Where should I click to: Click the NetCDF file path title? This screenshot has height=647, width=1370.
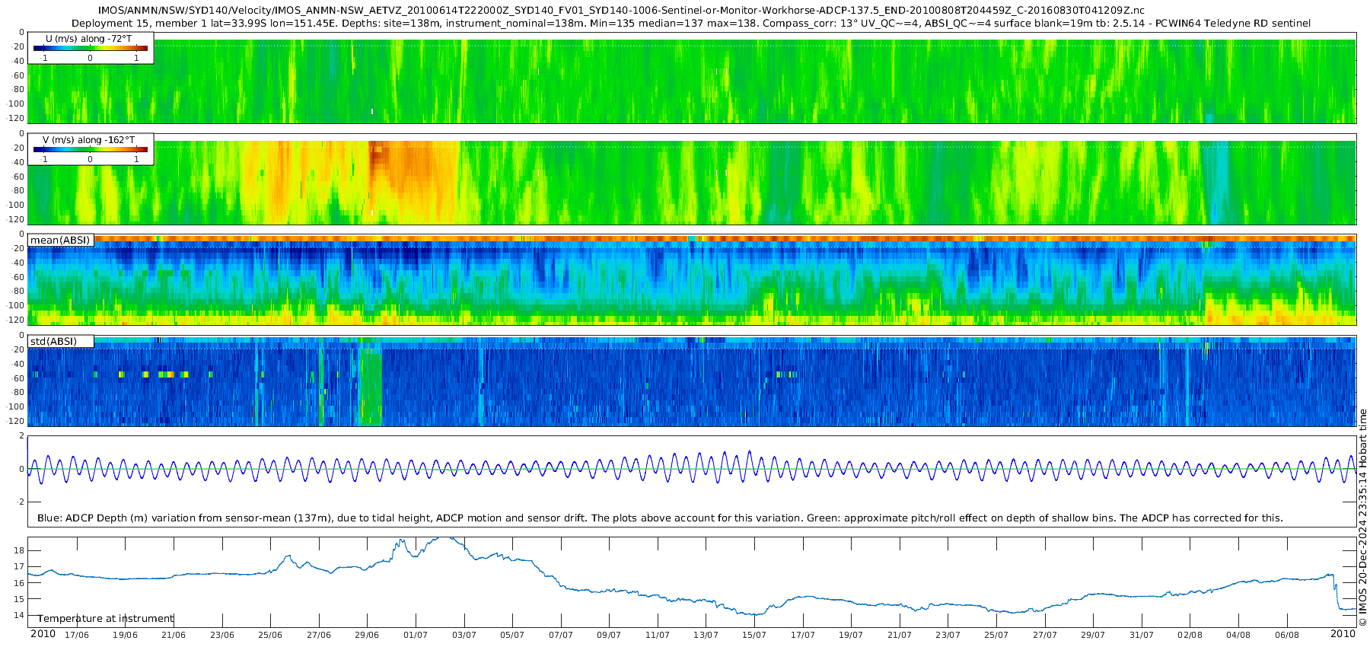pos(621,11)
